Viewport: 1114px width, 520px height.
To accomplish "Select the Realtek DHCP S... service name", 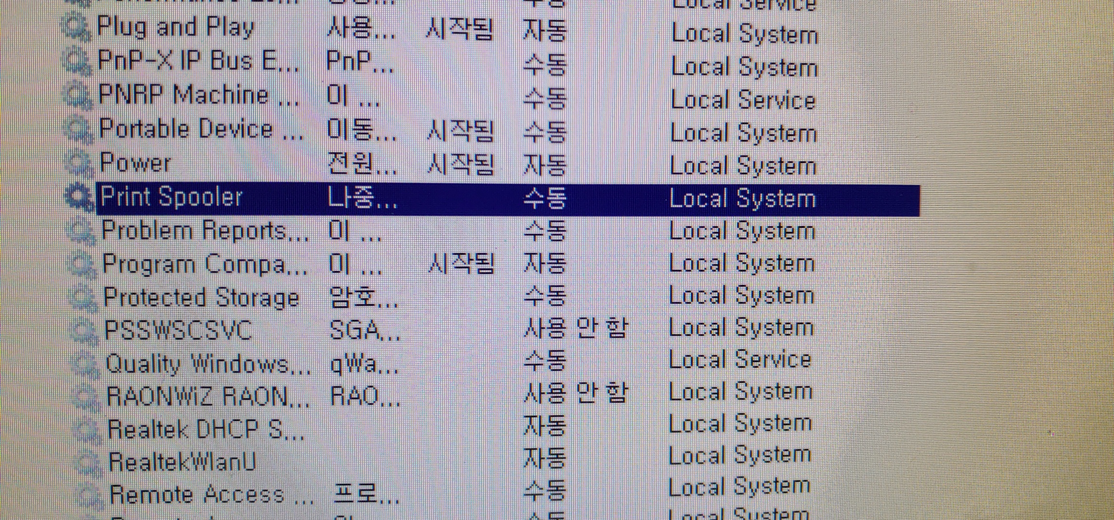I will 206,429.
